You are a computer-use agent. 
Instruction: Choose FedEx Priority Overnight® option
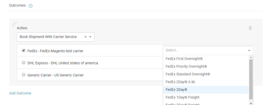click(x=206, y=67)
